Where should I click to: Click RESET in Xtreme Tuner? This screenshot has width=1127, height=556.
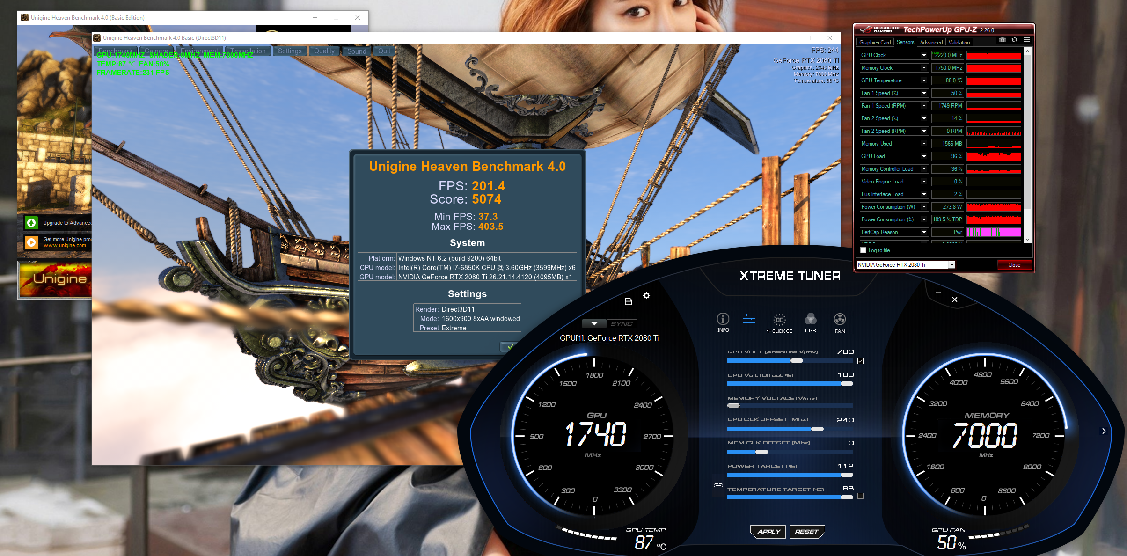click(x=807, y=532)
